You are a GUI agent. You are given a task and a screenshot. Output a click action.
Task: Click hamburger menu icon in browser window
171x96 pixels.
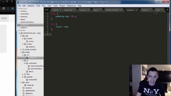[13, 9]
